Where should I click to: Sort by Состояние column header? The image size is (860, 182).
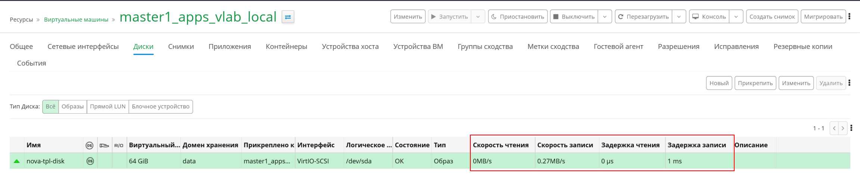[x=412, y=145]
